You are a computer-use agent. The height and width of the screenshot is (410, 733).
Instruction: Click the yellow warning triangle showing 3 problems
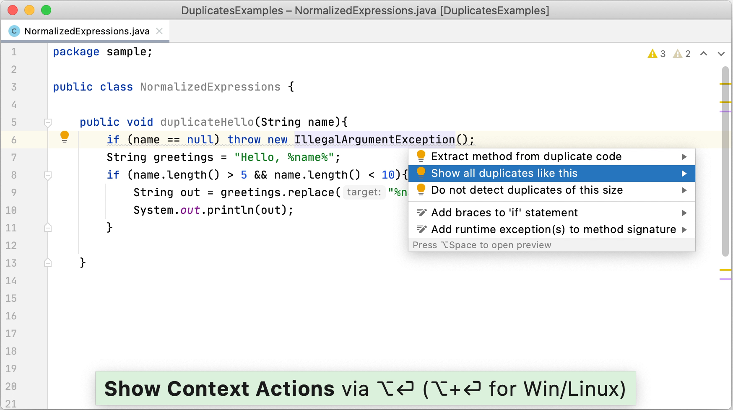pyautogui.click(x=652, y=54)
